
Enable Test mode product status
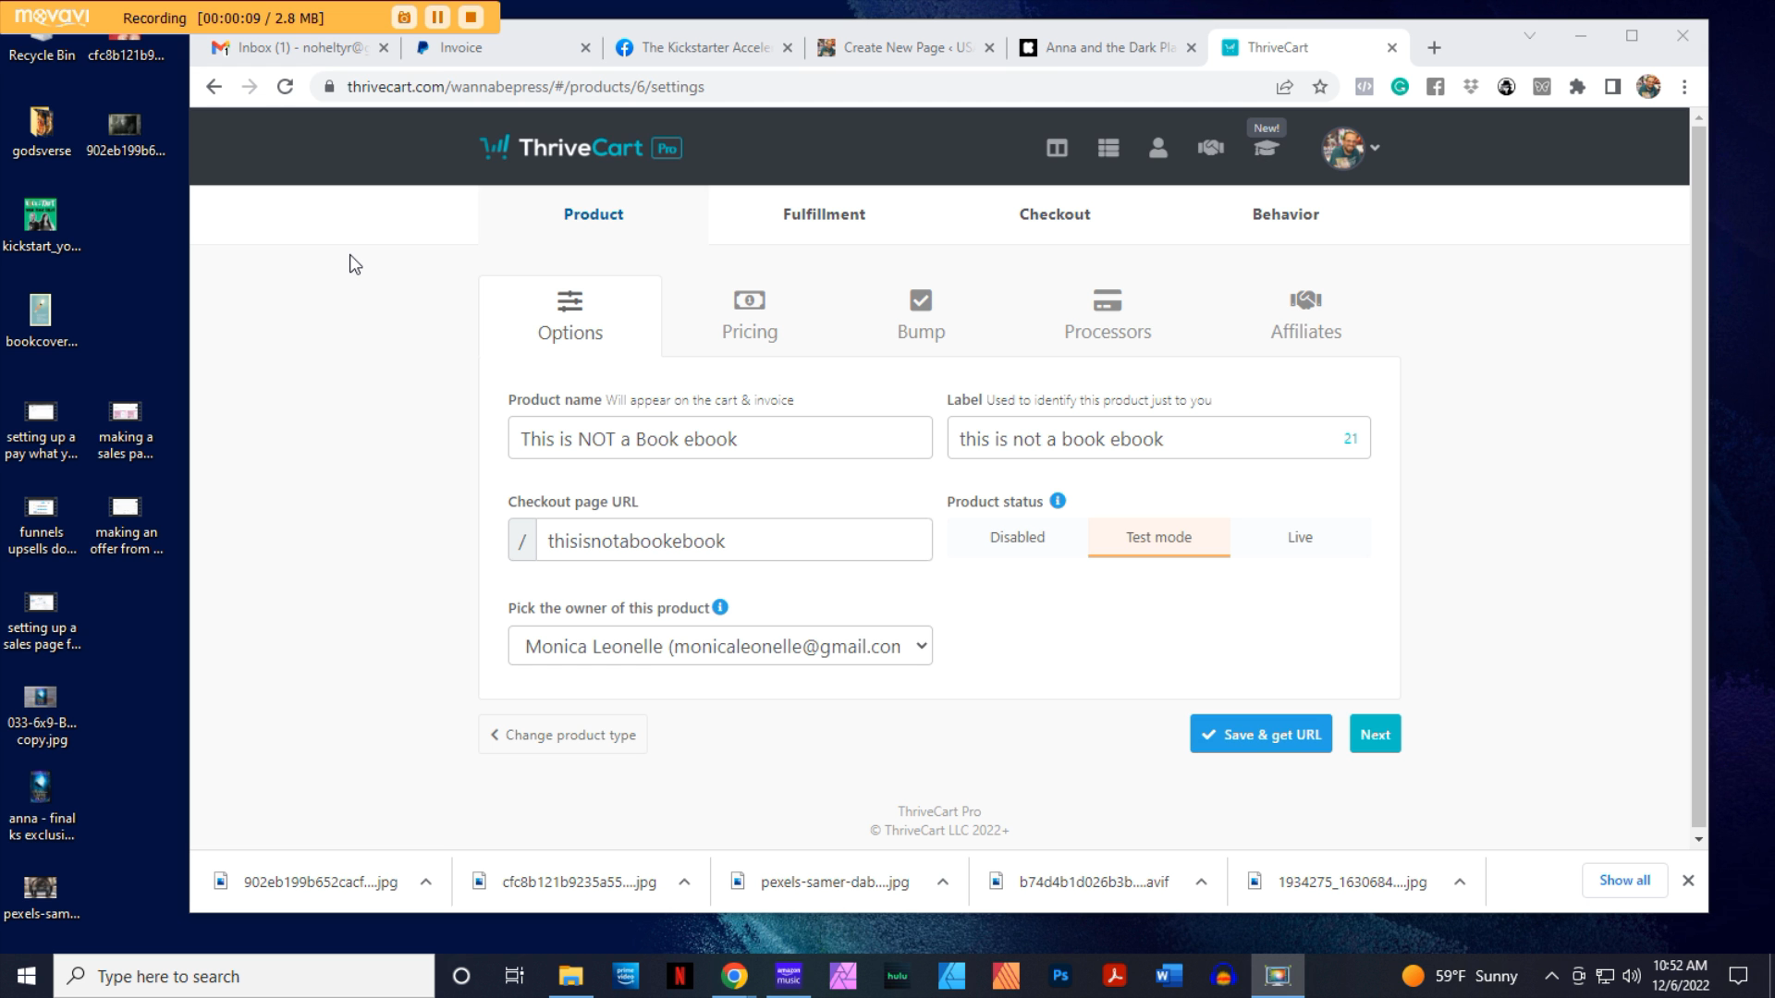1158,537
